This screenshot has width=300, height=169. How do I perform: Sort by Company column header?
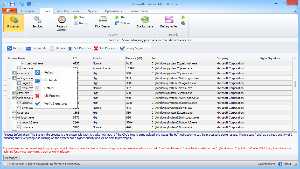pyautogui.click(x=237, y=58)
